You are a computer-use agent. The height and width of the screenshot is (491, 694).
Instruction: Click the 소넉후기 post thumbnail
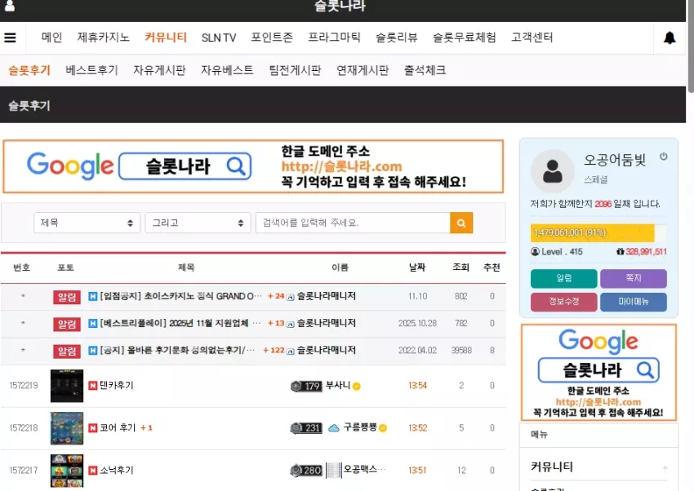67,471
